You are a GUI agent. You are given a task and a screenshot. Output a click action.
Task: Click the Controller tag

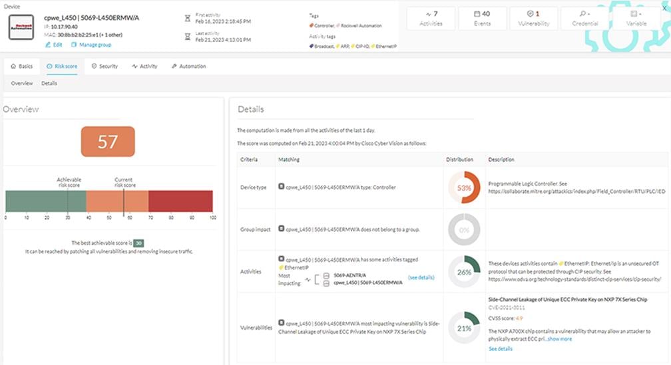tap(322, 26)
